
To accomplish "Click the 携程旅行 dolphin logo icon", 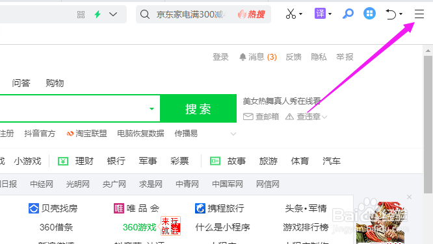I will [200, 208].
